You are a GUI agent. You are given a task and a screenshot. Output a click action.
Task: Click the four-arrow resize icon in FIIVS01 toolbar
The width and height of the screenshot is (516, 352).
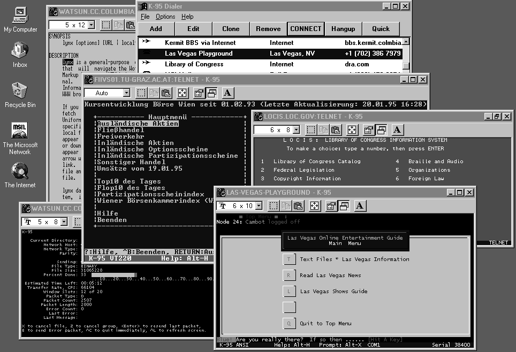click(182, 93)
